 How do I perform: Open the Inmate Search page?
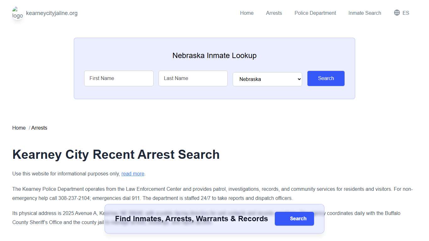pyautogui.click(x=365, y=13)
